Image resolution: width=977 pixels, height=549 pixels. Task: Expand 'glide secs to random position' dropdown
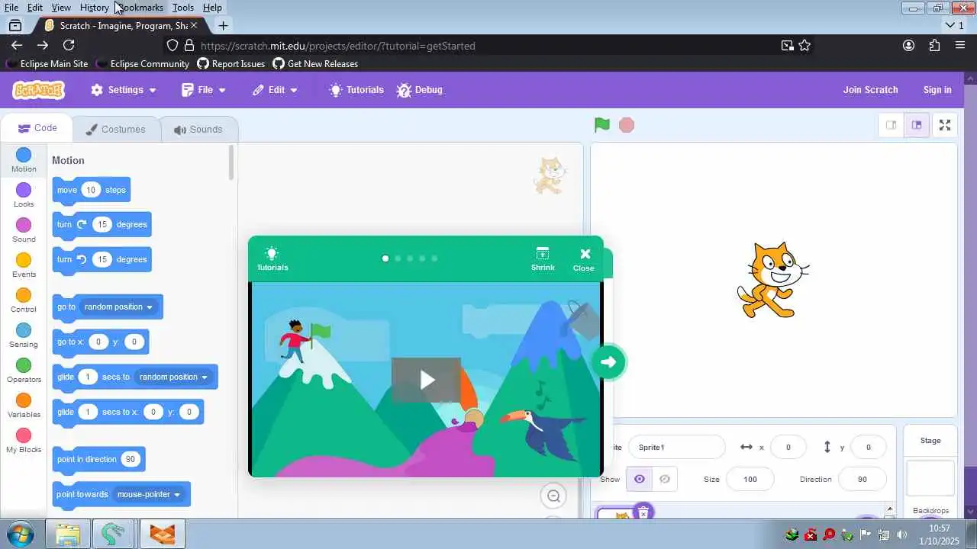pos(173,377)
